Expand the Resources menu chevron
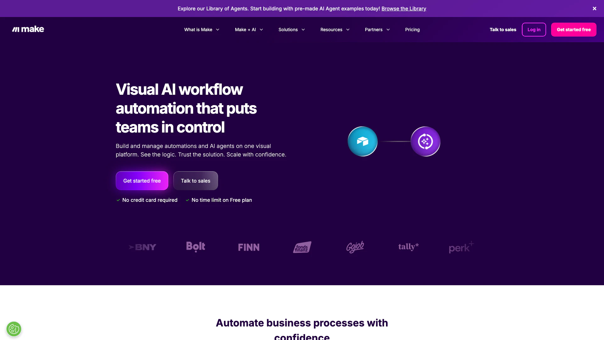This screenshot has width=604, height=340. 348,30
